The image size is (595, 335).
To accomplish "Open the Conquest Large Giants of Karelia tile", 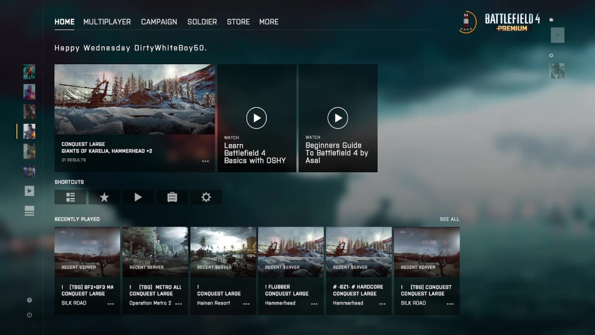I will coord(135,118).
